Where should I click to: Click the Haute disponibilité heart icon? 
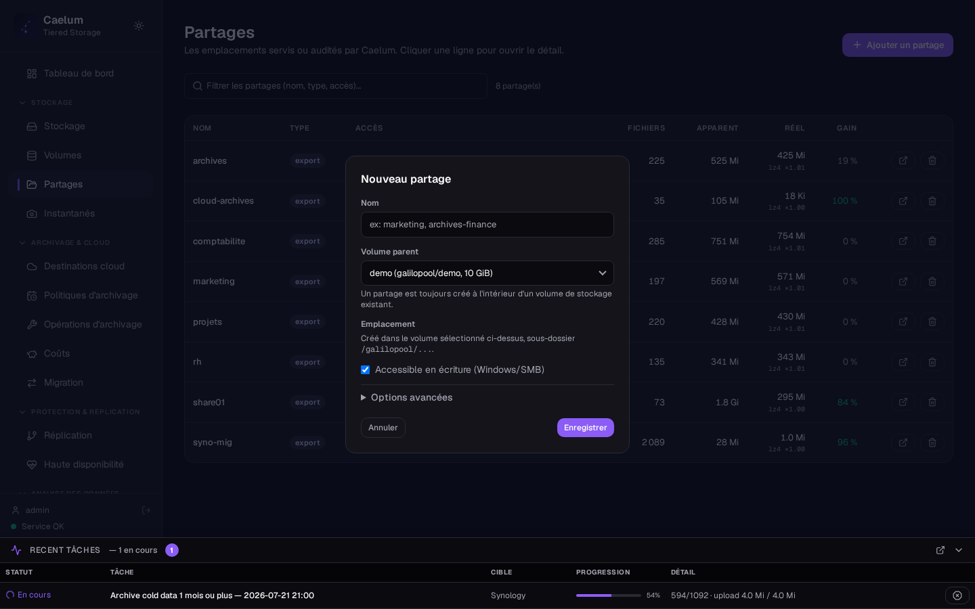coord(32,464)
